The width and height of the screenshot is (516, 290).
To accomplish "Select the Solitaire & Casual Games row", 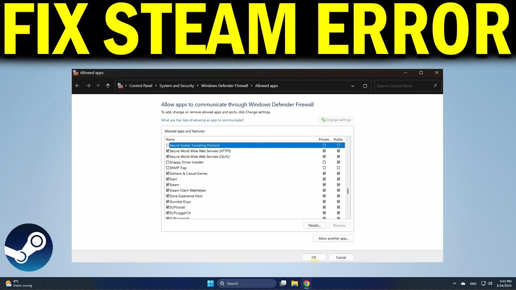I will (254, 174).
